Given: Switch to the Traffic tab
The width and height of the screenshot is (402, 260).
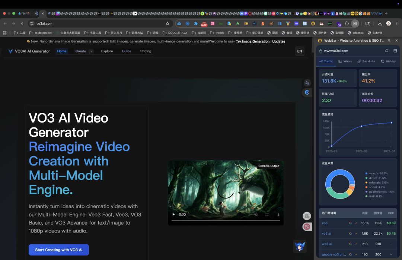Looking at the screenshot, I should coord(326,61).
